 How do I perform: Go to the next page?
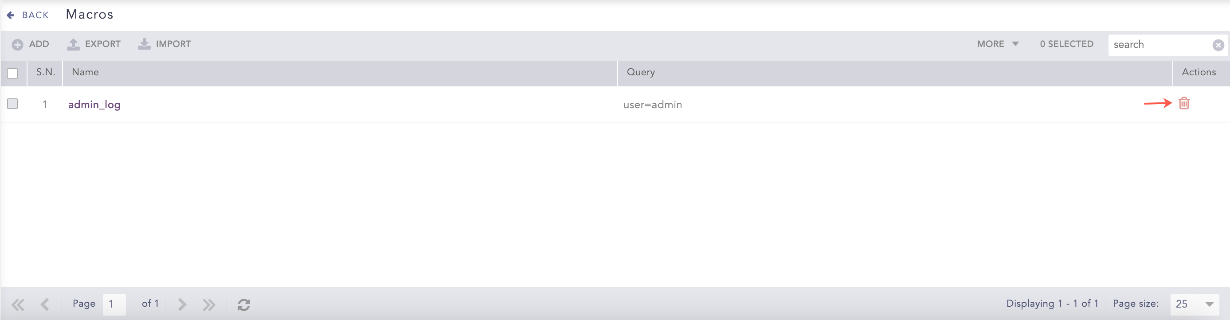coord(182,304)
